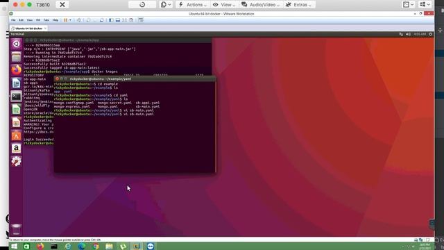Launch Firefox from Ubuntu launcher
The image size is (444, 250).
pos(17,69)
